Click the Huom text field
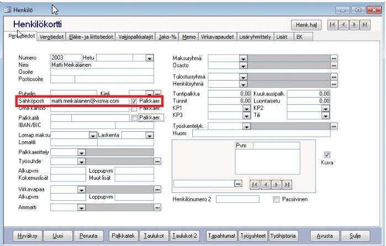The image size is (386, 246). tap(261, 133)
